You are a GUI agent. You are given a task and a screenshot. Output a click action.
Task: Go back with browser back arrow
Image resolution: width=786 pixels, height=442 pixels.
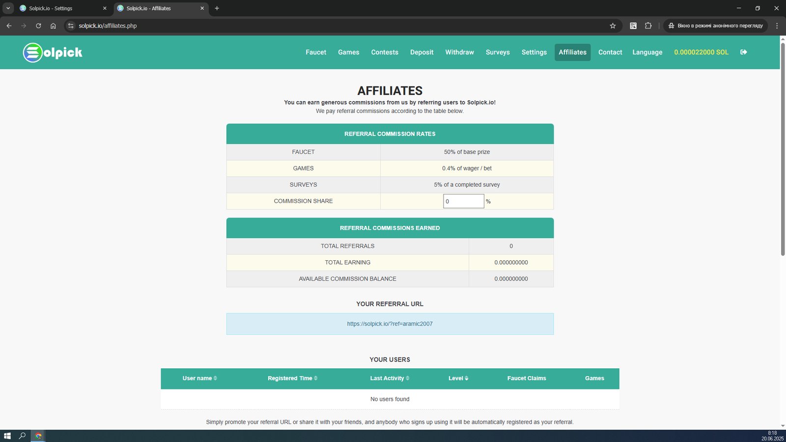coord(9,26)
